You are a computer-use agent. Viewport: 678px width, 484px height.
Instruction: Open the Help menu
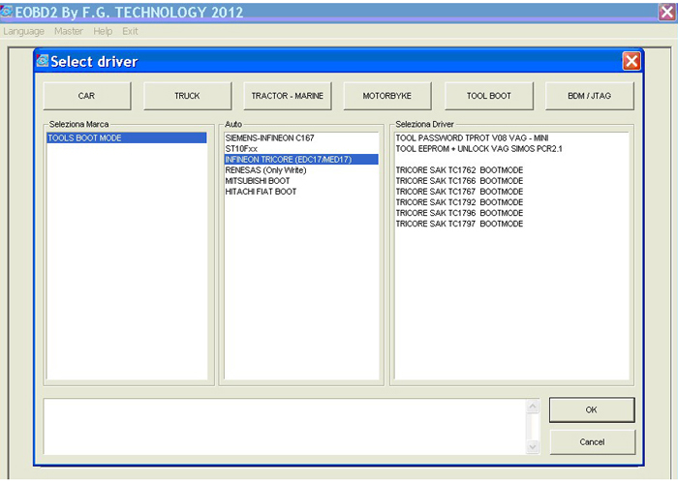click(103, 31)
